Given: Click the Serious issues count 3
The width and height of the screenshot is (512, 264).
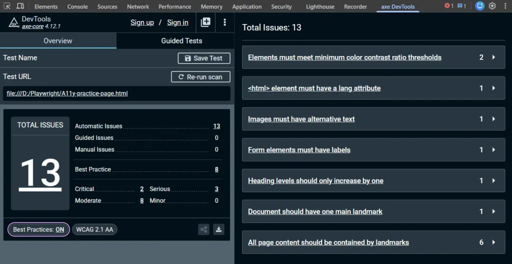Looking at the screenshot, I should pos(216,189).
